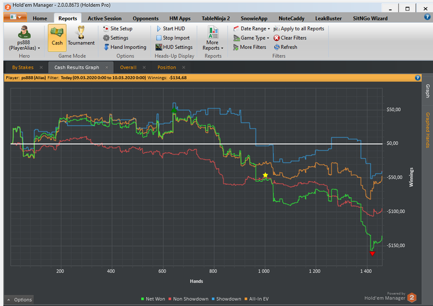Open SnowieApp tab

254,19
